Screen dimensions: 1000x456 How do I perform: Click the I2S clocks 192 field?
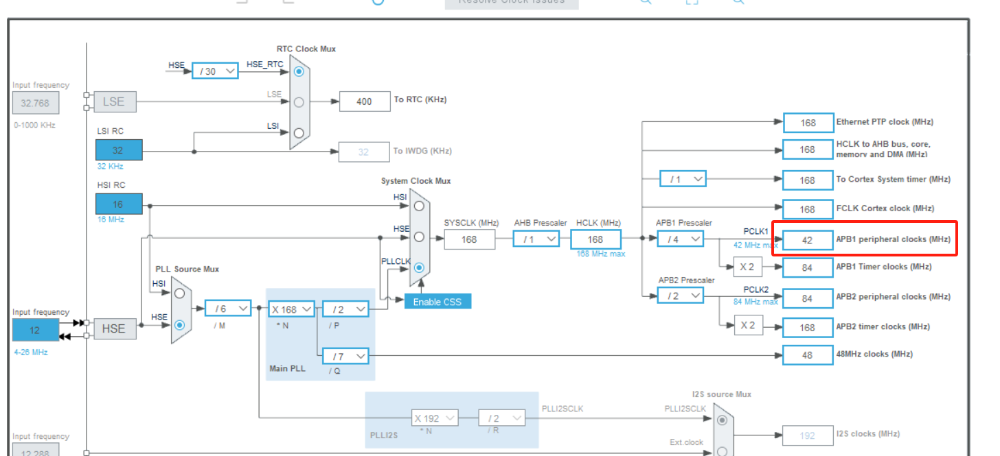(808, 435)
